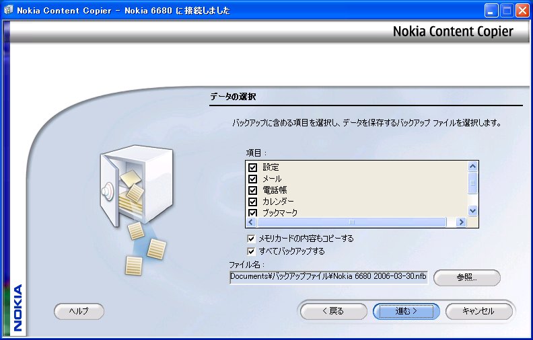The image size is (533, 340).
Task: Click the ファイル名 backup path field
Action: (328, 277)
